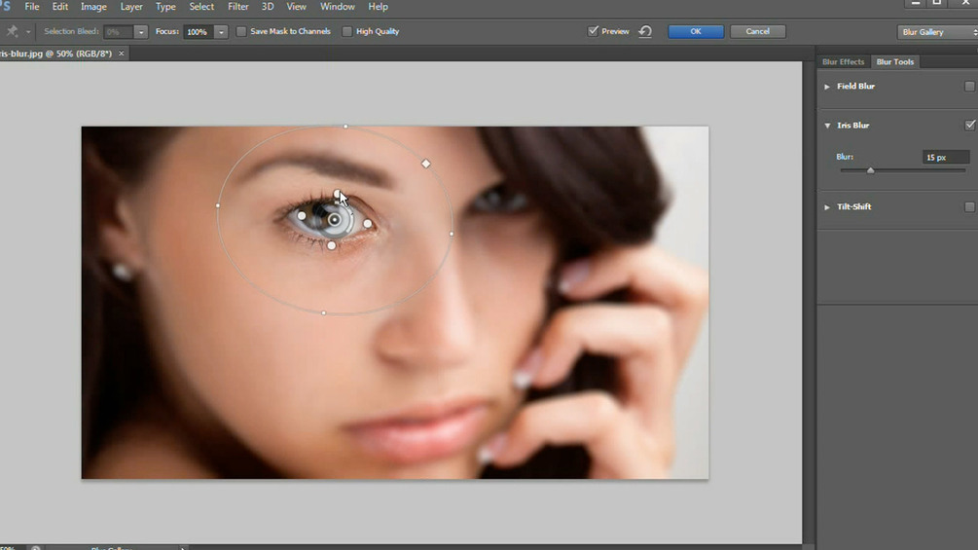Open the Help menu

[x=378, y=7]
